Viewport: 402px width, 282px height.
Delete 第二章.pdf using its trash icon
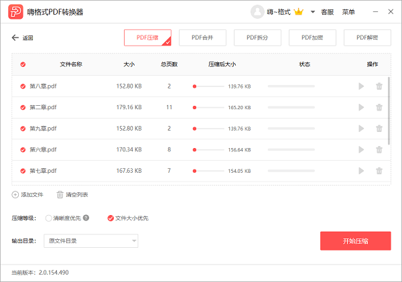click(x=379, y=107)
